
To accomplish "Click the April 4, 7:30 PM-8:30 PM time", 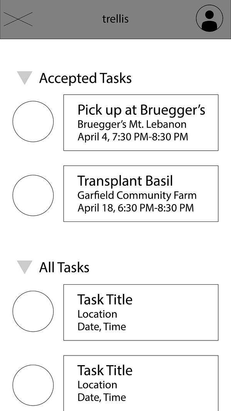I will click(133, 137).
